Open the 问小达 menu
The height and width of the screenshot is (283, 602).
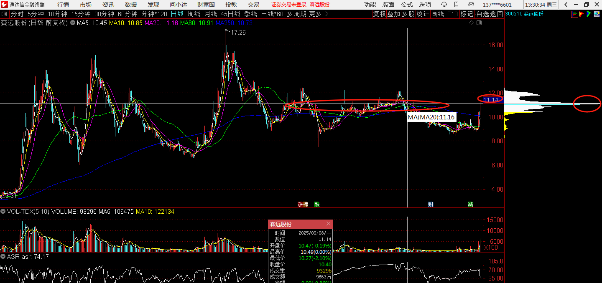179,5
